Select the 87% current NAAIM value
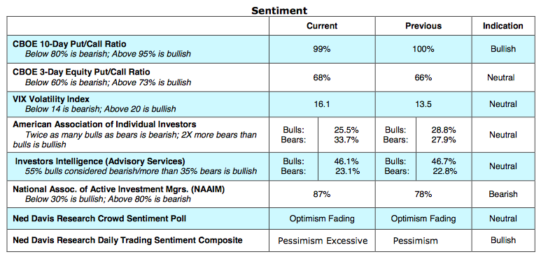541x259 pixels. pos(322,194)
